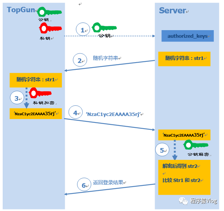The width and height of the screenshot is (224, 211).
Task: Select the step 3 circle
Action: pyautogui.click(x=17, y=98)
